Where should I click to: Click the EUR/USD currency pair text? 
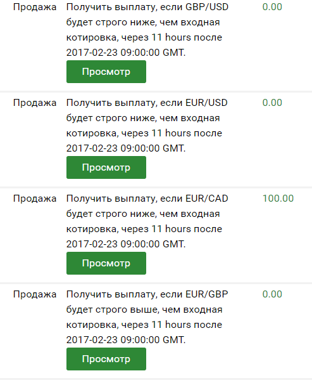[206, 103]
